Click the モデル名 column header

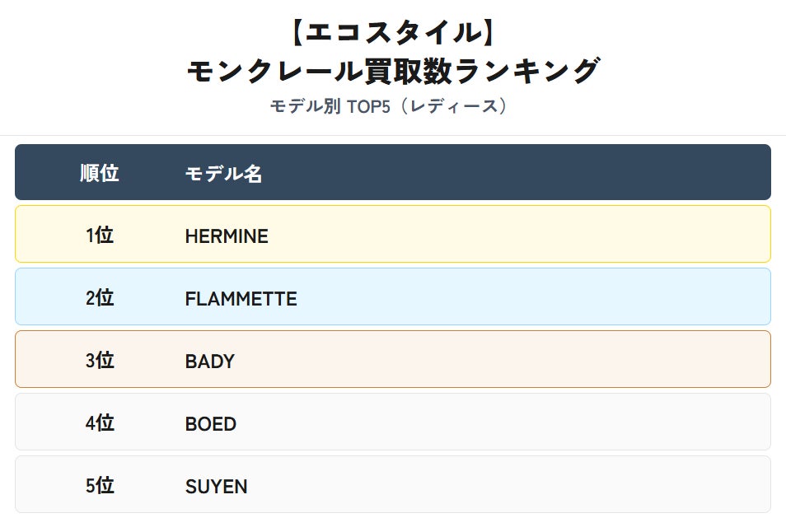click(223, 174)
